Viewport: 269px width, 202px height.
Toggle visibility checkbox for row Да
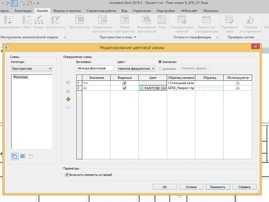[x=125, y=88]
